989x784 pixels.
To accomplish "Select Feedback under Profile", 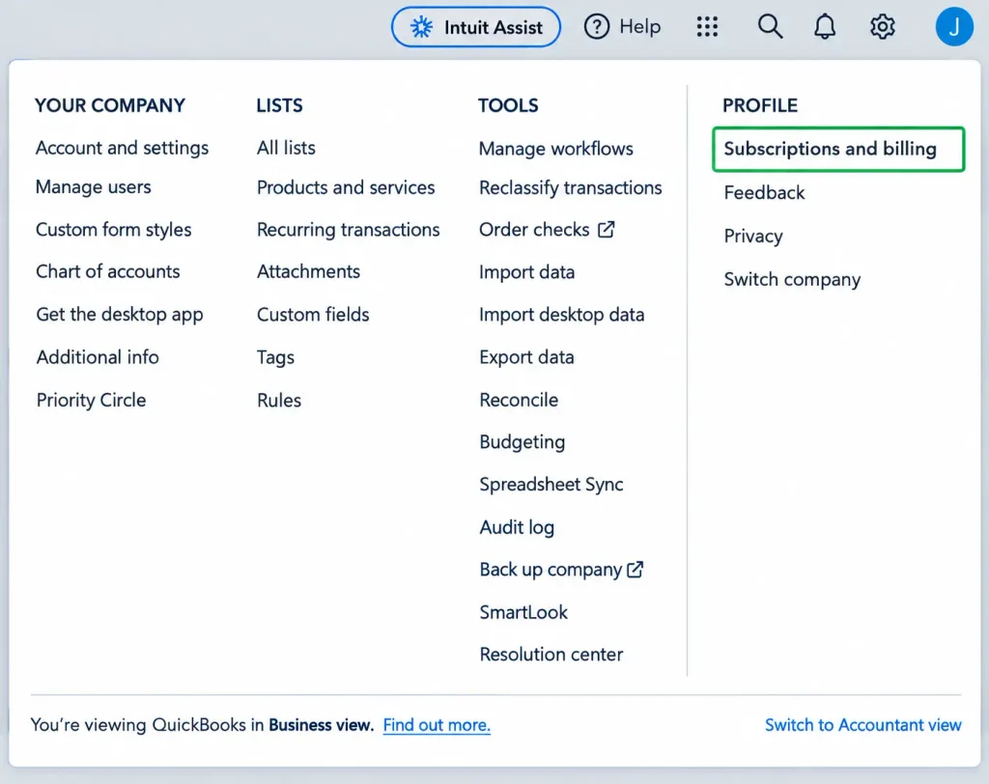I will click(765, 192).
